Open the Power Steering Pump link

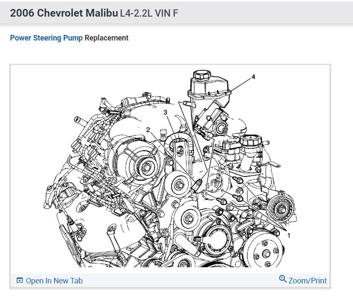[x=46, y=38]
